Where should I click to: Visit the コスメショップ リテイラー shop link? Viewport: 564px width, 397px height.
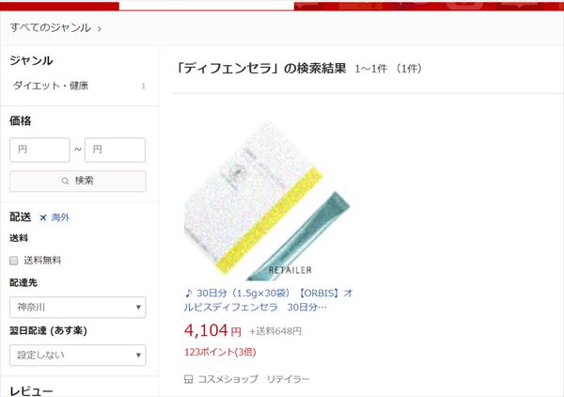(x=254, y=379)
